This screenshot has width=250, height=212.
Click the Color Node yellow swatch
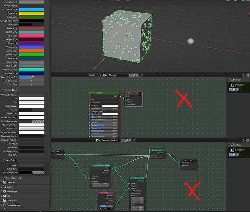tap(31, 13)
